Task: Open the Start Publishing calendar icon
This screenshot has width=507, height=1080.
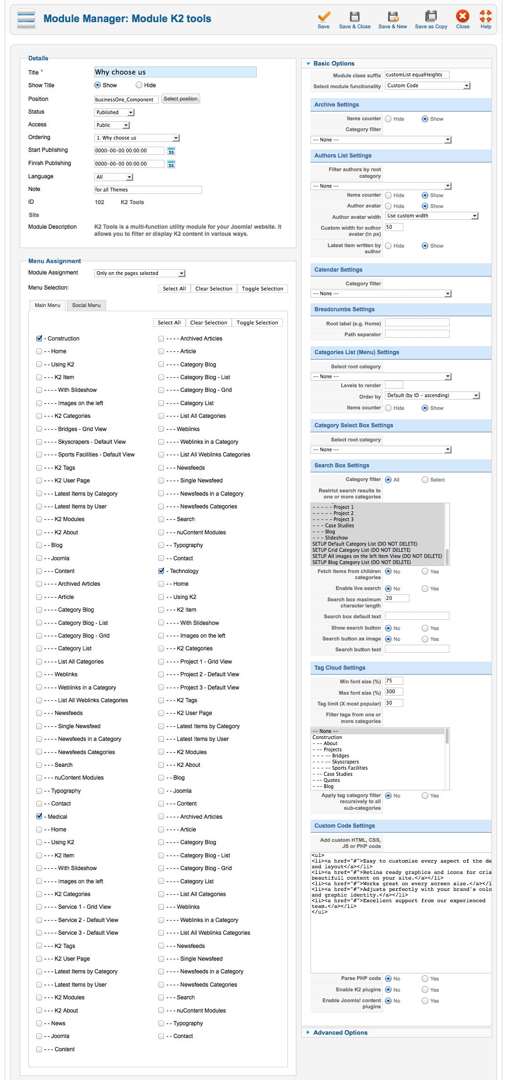Action: 171,151
